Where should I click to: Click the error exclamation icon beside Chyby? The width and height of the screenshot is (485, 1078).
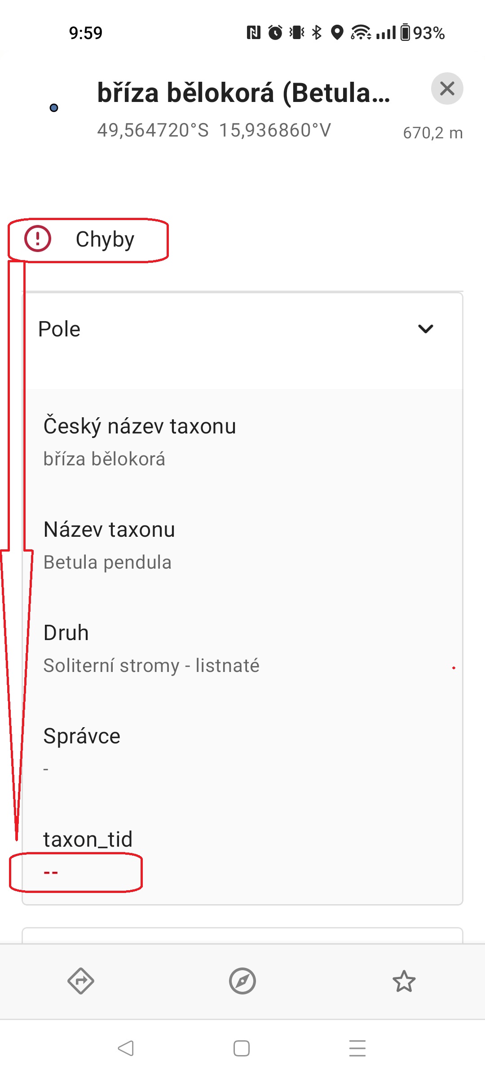(x=38, y=239)
